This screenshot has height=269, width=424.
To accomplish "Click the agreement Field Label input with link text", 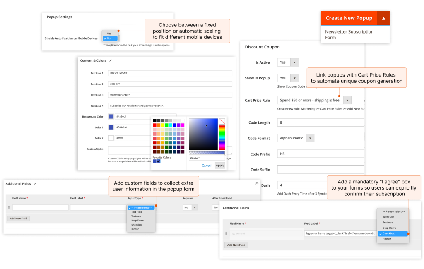I will coord(340,233).
